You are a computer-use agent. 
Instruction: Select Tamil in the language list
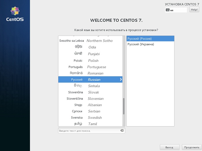(90, 124)
